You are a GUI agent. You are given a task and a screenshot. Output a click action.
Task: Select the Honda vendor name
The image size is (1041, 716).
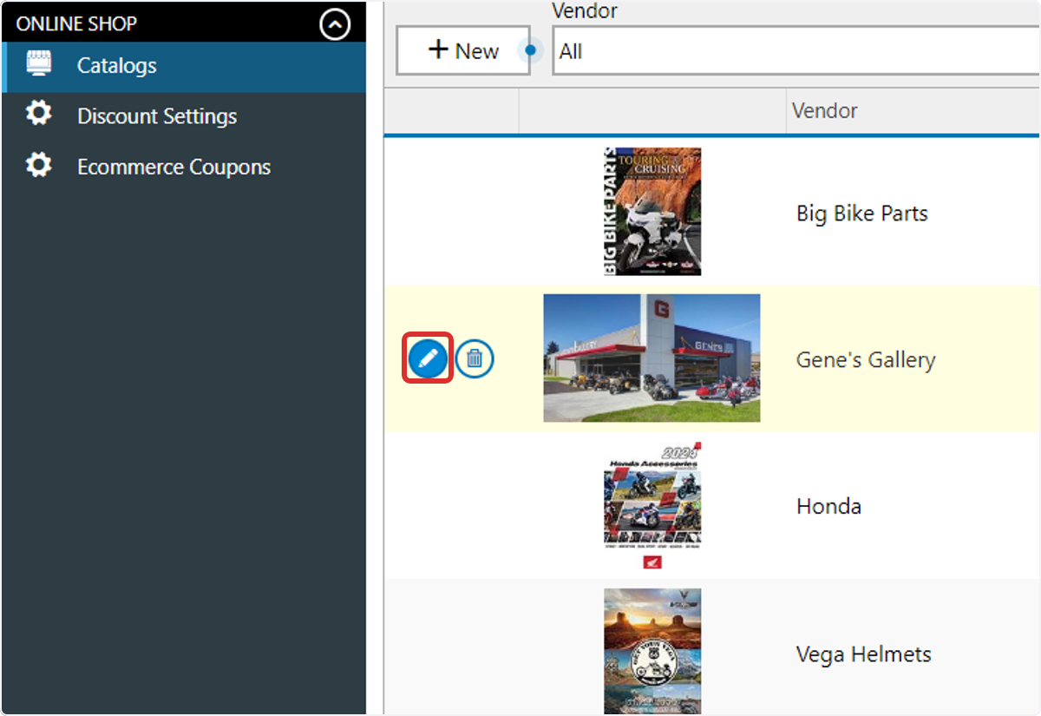click(x=828, y=506)
